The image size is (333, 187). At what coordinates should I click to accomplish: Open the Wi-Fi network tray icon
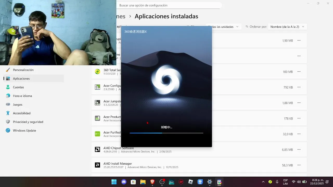(293, 182)
